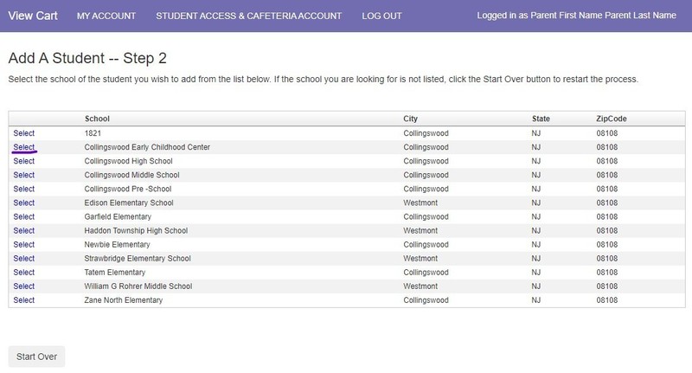The width and height of the screenshot is (692, 373).
Task: Click NJ state in Collingswood High School row
Action: (536, 161)
